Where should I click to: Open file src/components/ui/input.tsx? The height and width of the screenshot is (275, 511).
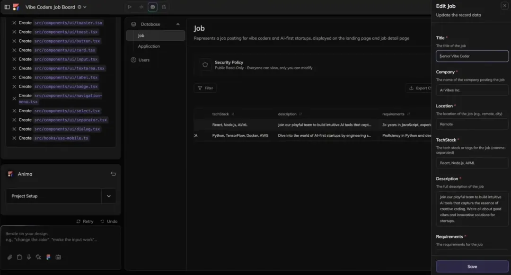tap(66, 59)
